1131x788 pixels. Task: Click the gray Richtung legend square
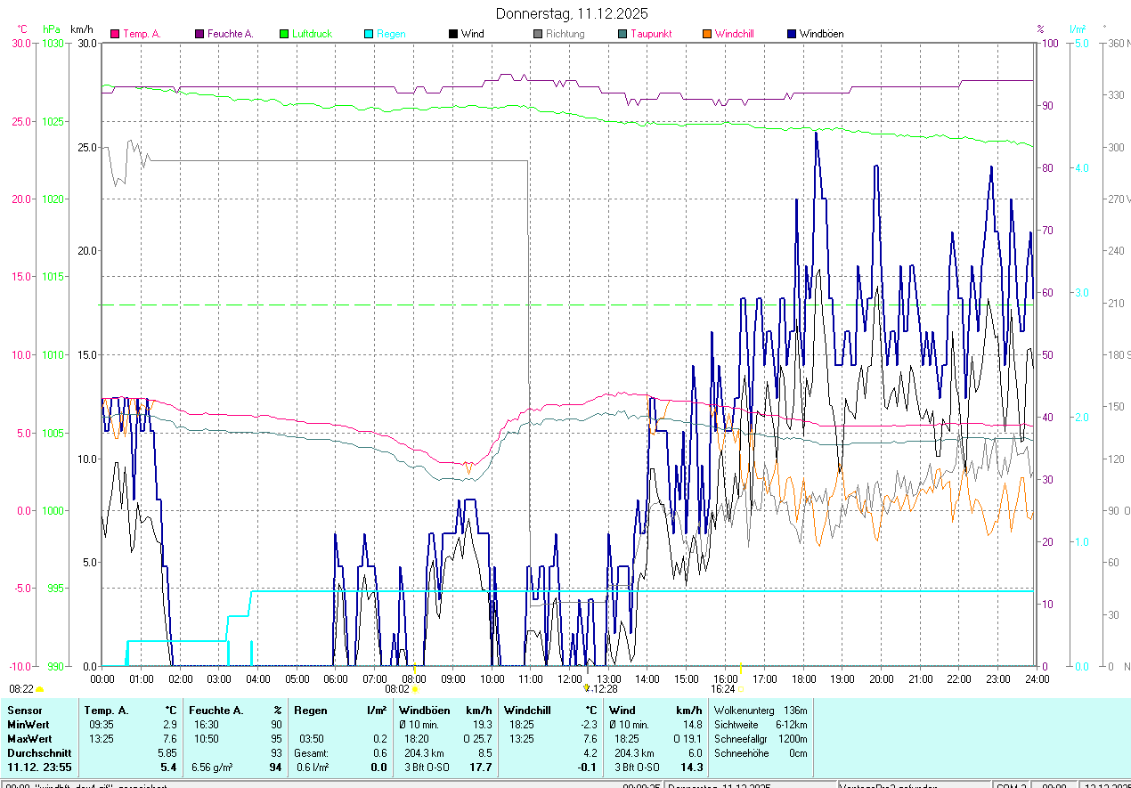point(538,34)
